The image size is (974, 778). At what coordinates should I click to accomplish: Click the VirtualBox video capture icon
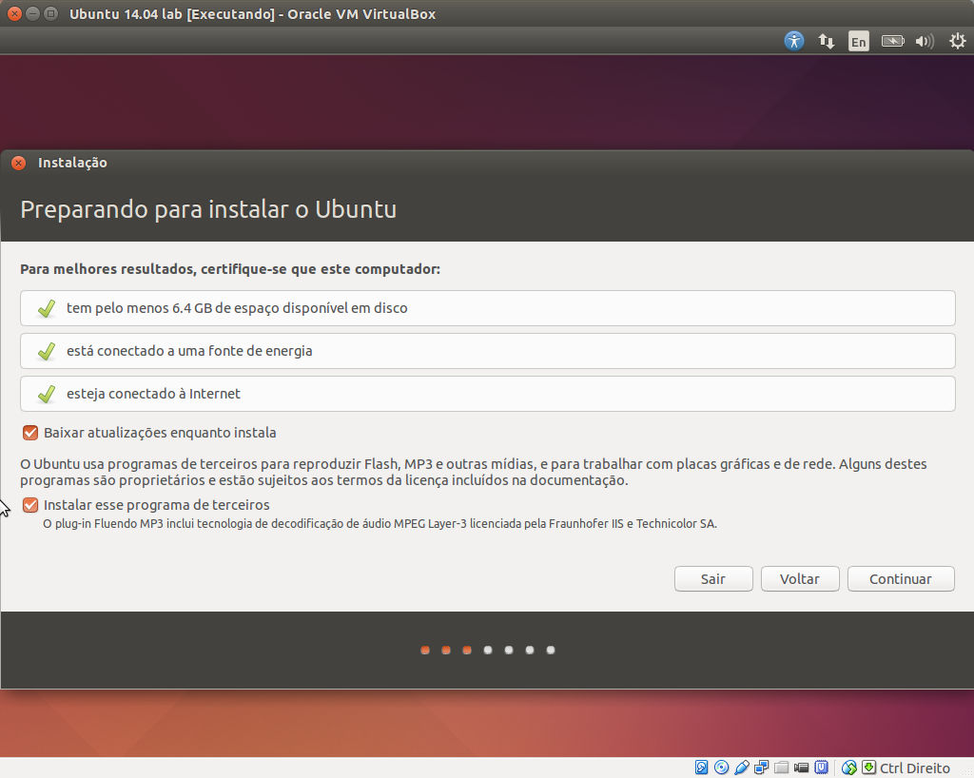coord(801,768)
